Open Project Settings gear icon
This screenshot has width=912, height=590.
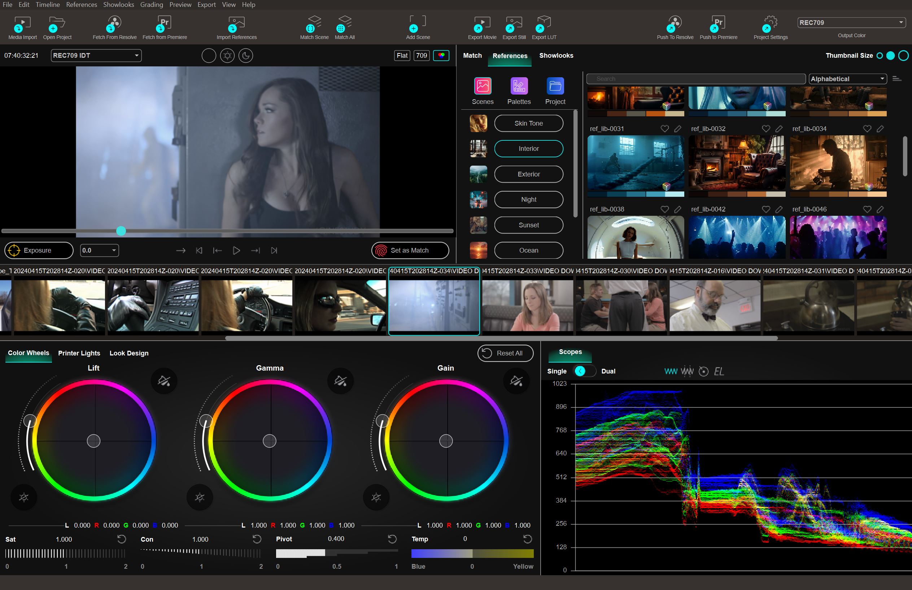(x=770, y=24)
